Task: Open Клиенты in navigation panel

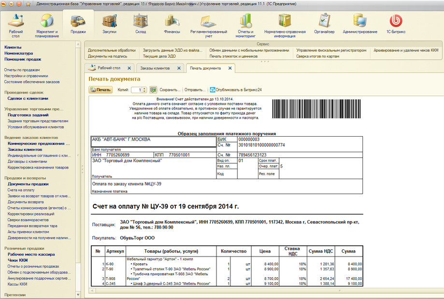Action: 13,47
